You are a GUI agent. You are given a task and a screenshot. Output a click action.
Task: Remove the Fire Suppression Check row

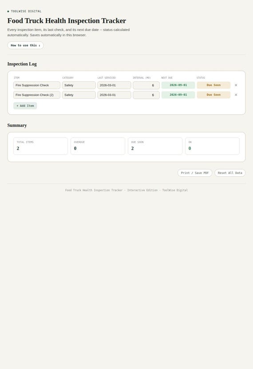pyautogui.click(x=236, y=85)
